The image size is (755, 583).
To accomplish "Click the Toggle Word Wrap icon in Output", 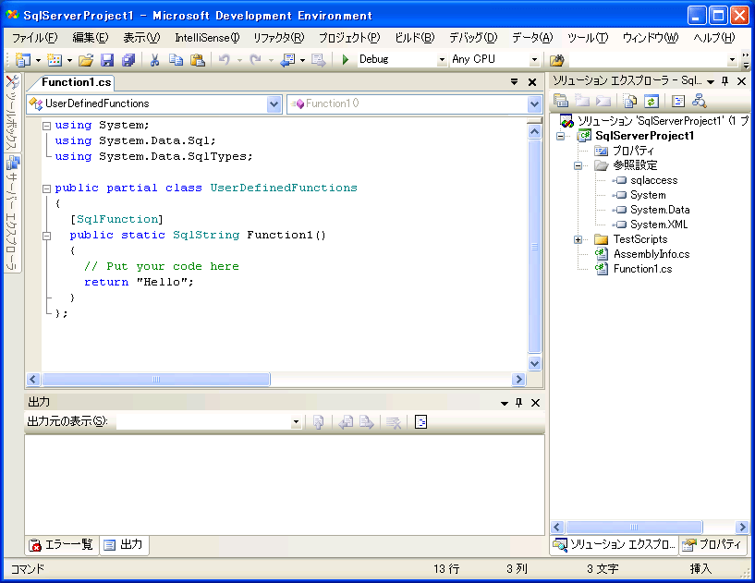I will point(420,422).
